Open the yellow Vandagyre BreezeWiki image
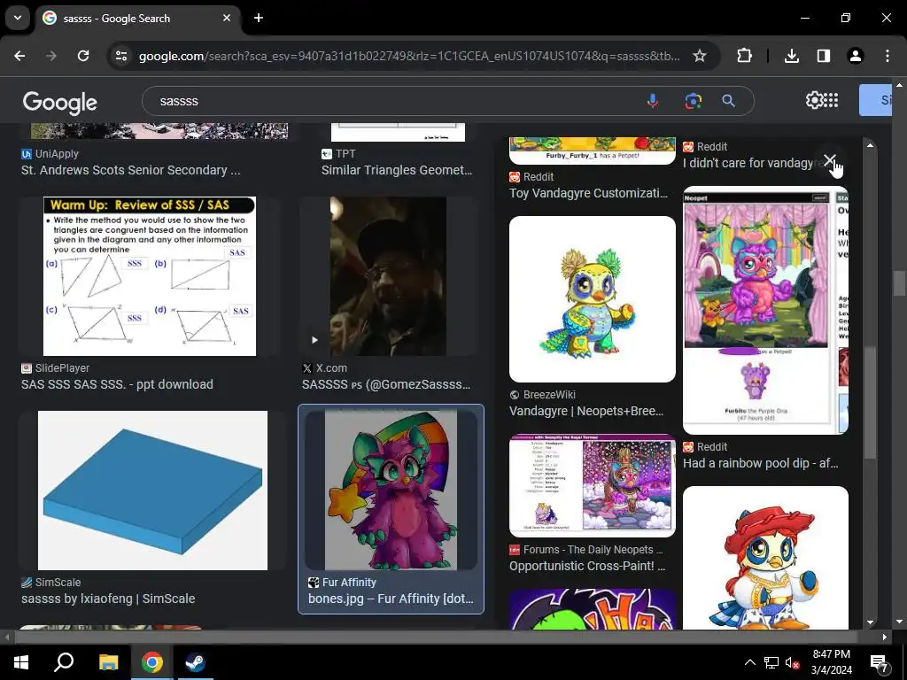Screen dimensions: 907x680 [x=593, y=299]
